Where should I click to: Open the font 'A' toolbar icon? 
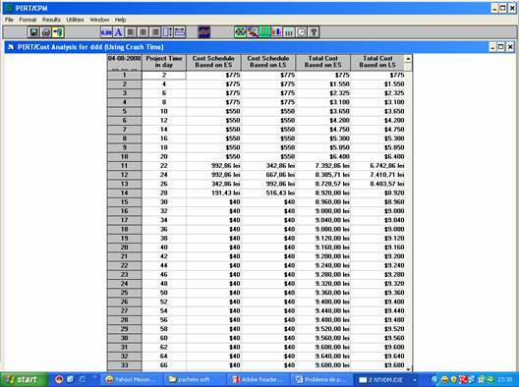[119, 32]
